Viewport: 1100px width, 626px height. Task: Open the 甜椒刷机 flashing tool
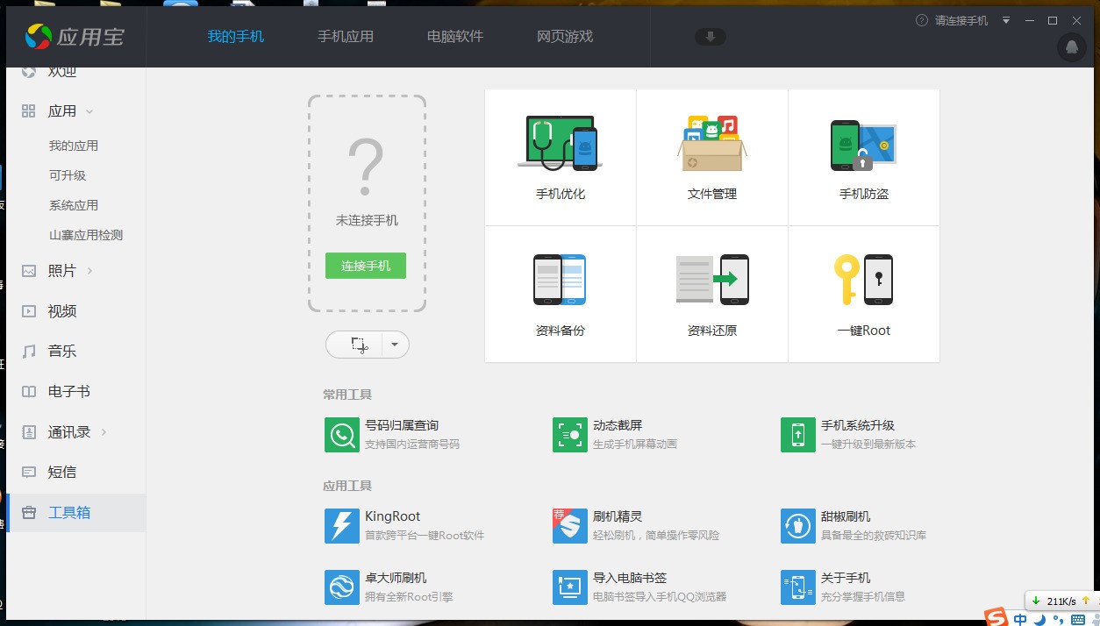tap(845, 524)
